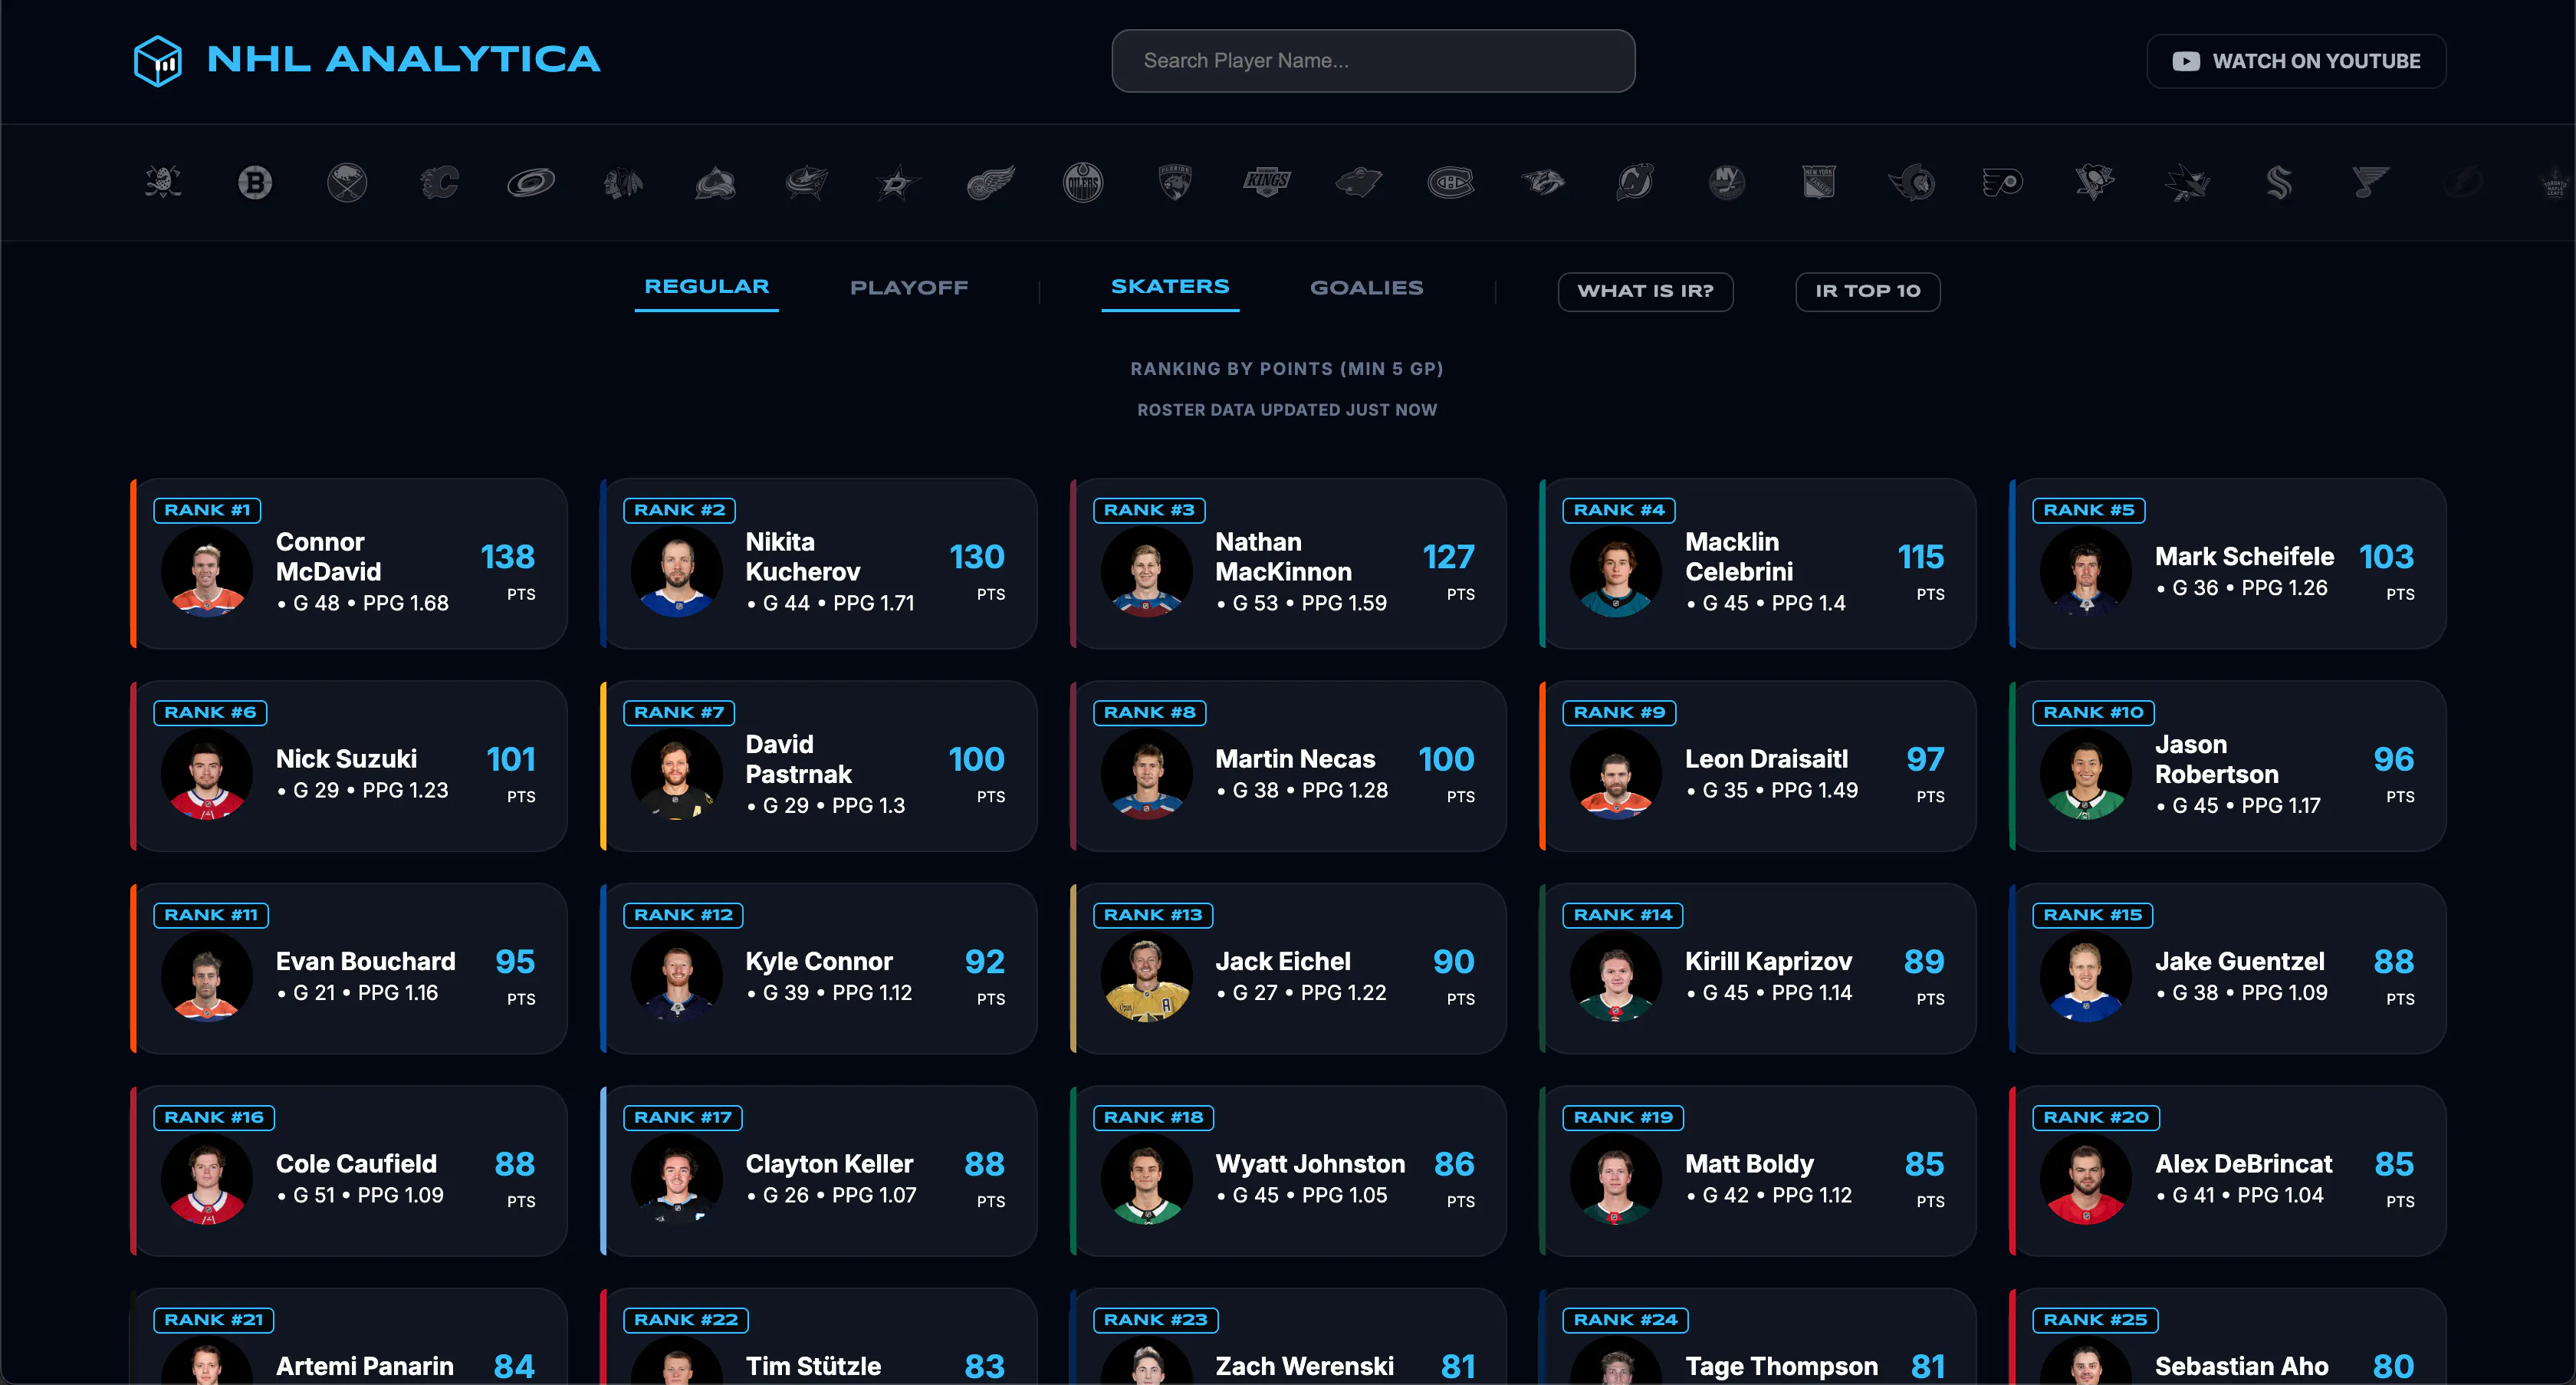
Task: Filter by Edmonton Oilers logo
Action: 1083,183
